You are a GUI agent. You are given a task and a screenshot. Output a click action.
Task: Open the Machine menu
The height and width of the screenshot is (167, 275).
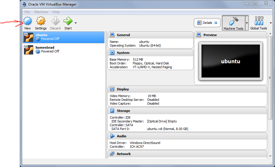(x=41, y=12)
